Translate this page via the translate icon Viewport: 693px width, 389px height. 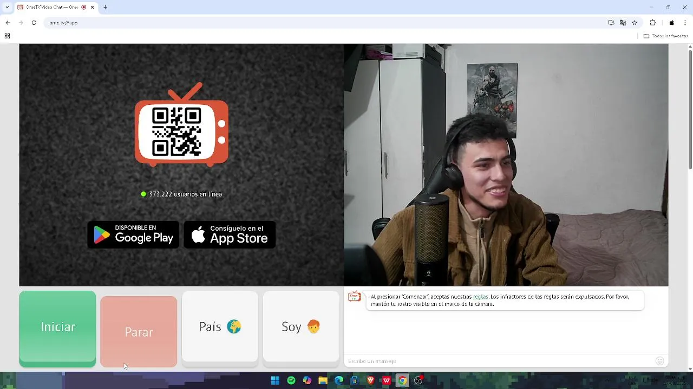coord(623,23)
